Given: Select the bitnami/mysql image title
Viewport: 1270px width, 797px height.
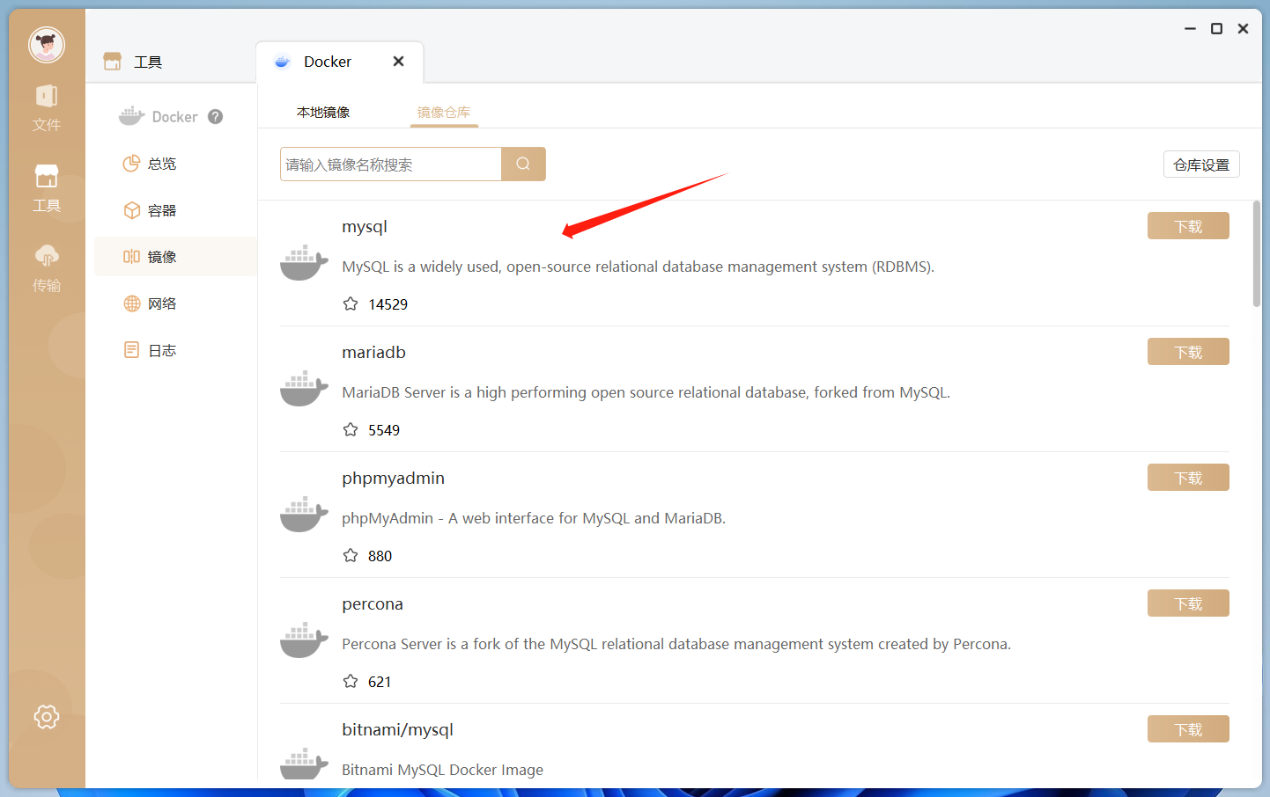Looking at the screenshot, I should pyautogui.click(x=398, y=730).
